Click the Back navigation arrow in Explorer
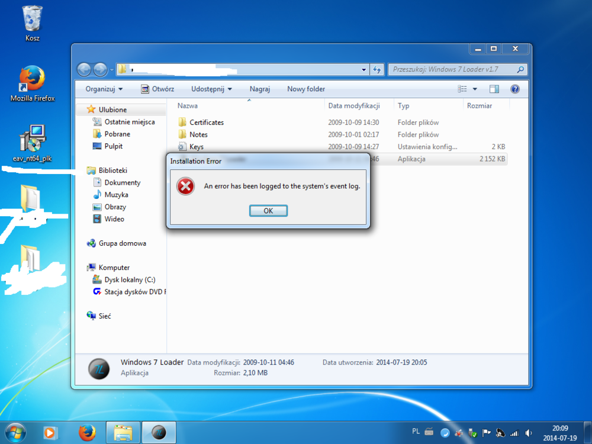 tap(84, 69)
